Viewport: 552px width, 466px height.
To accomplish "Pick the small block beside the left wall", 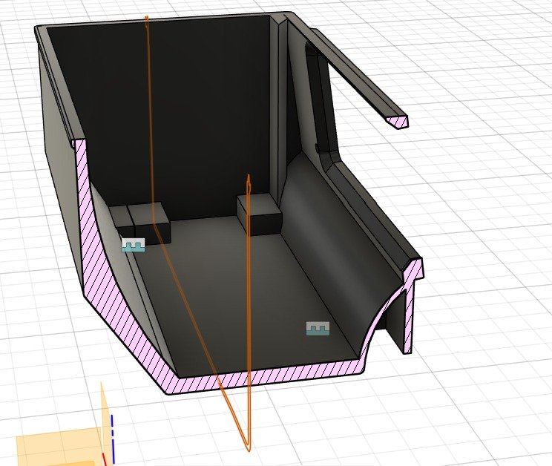I will point(120,217).
